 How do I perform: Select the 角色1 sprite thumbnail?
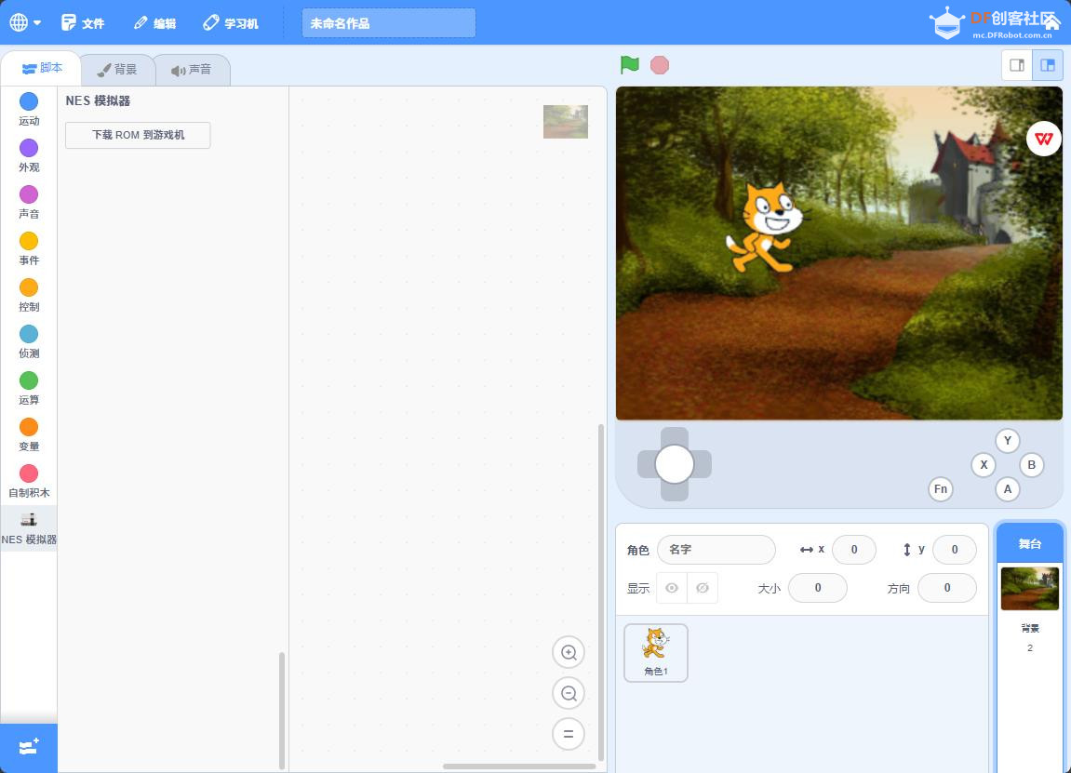[x=656, y=653]
